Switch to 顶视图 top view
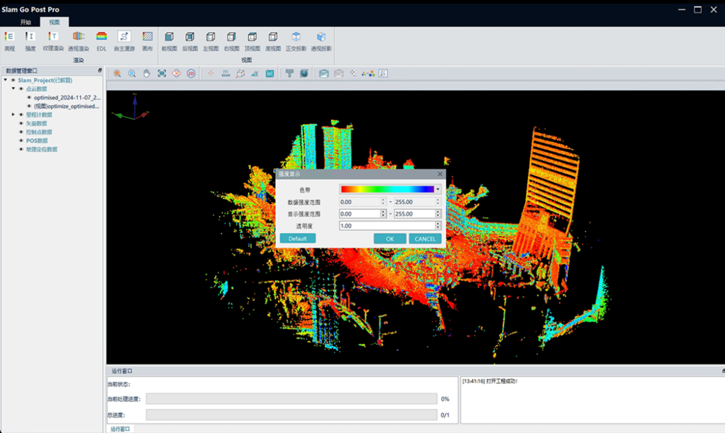Screen dimensions: 725x433 point(252,38)
